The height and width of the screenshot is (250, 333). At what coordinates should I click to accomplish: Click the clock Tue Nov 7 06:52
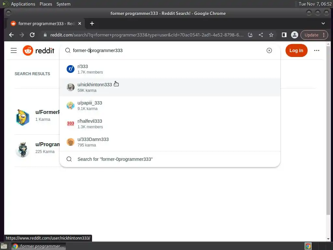click(315, 4)
